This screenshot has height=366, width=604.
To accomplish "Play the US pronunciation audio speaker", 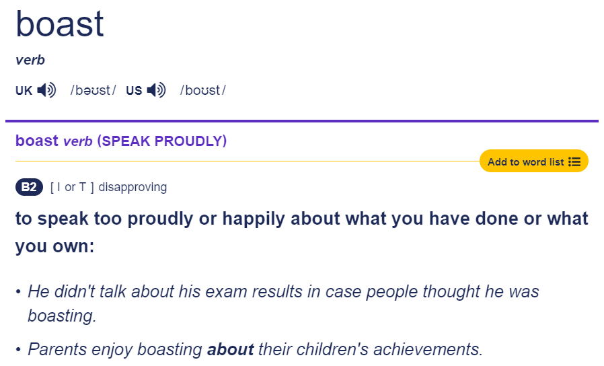I will [x=157, y=90].
